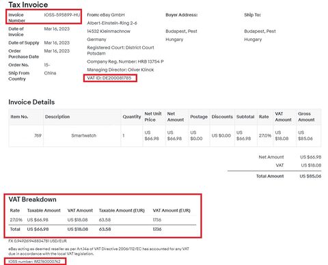The width and height of the screenshot is (328, 265).
Task: Click the "Tax Invoice" heading
Action: 28,5
